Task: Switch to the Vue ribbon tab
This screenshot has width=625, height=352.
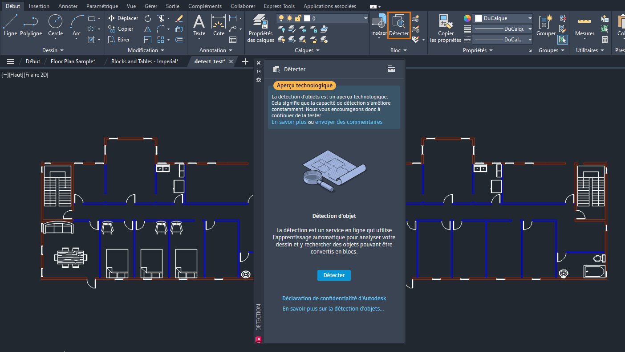Action: (131, 6)
